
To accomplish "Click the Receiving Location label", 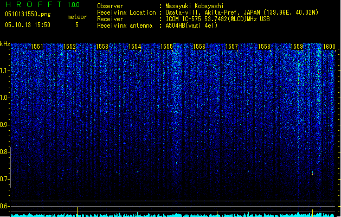I will point(126,12).
